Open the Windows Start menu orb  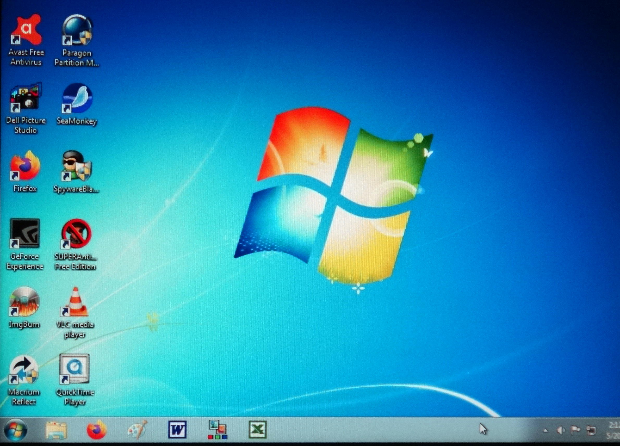point(15,430)
